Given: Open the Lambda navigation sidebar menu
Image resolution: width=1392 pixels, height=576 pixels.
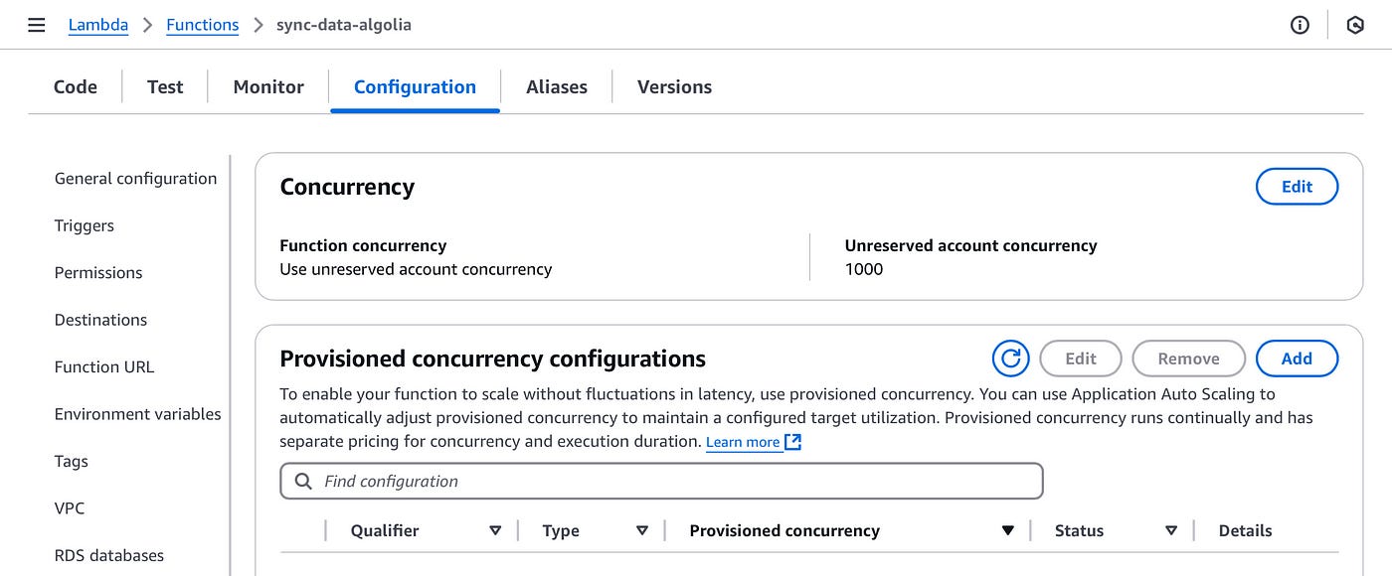Looking at the screenshot, I should 36,25.
